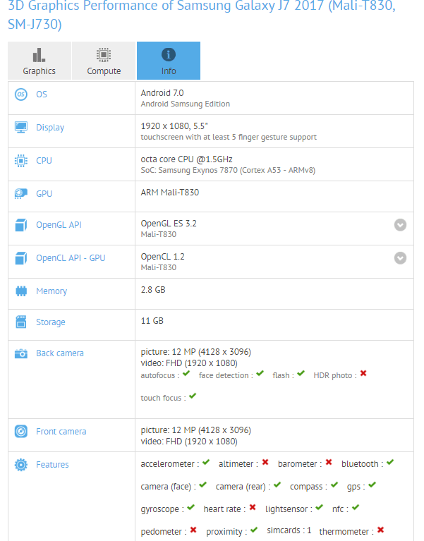Click the nfc check mark
Viewport: 424px width, 541px height.
tap(356, 507)
